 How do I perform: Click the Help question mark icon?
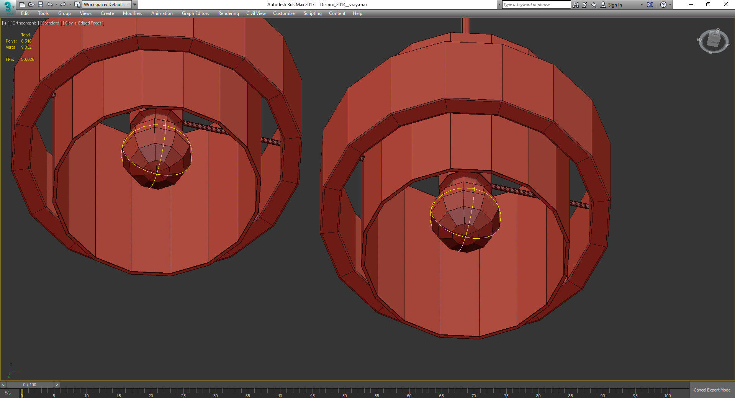[x=663, y=5]
